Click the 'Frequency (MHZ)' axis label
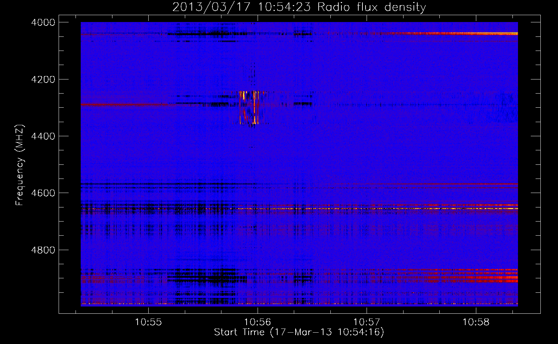This screenshot has height=344, width=558. [x=20, y=165]
